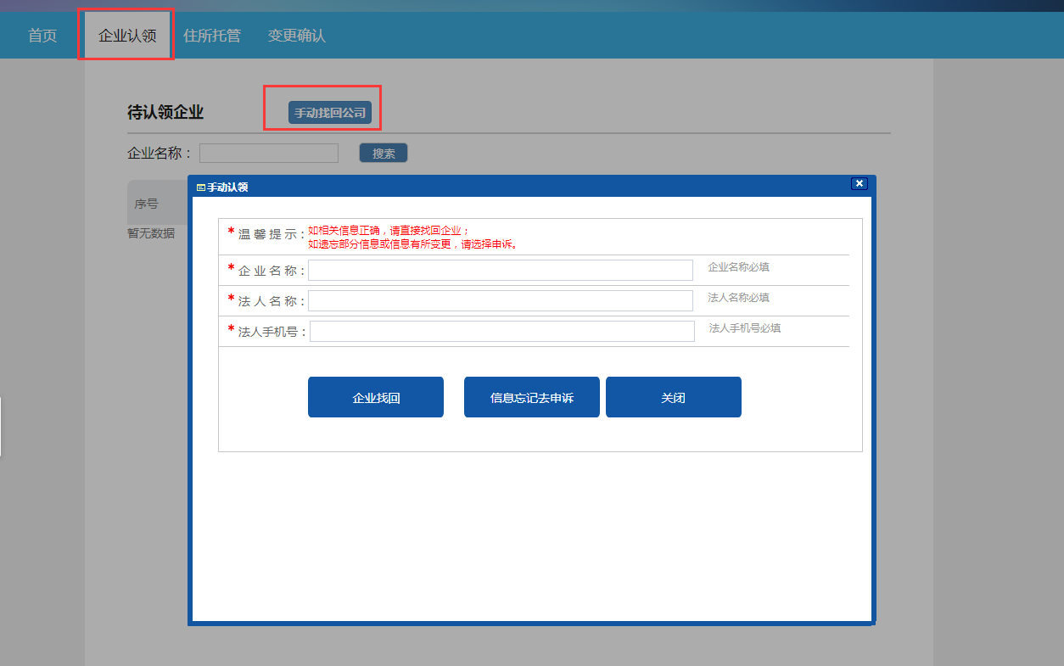Choose 信息忘记去申诉 to appeal
Viewport: 1064px width, 666px height.
point(532,397)
